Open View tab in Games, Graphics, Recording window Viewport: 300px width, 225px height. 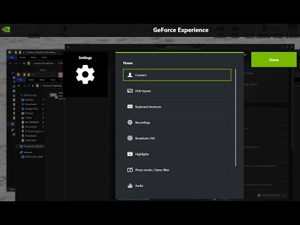[x=44, y=57]
